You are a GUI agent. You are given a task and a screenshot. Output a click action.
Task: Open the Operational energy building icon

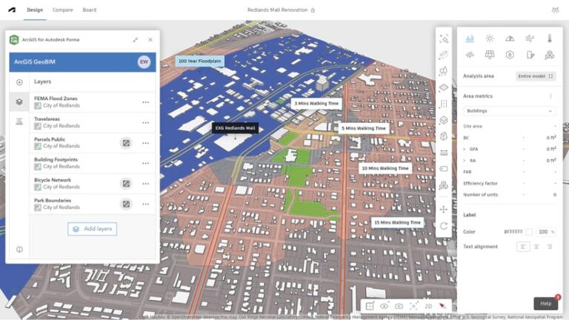pos(530,55)
